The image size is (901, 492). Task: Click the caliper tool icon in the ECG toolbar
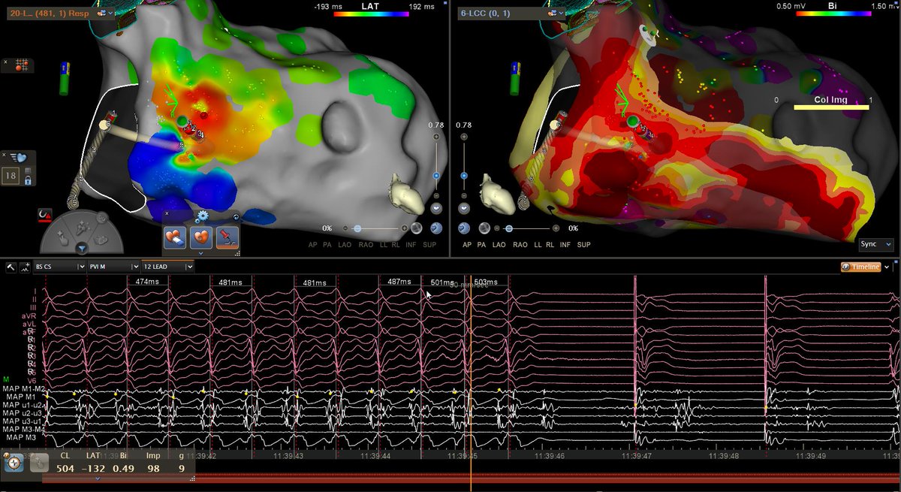click(x=11, y=267)
